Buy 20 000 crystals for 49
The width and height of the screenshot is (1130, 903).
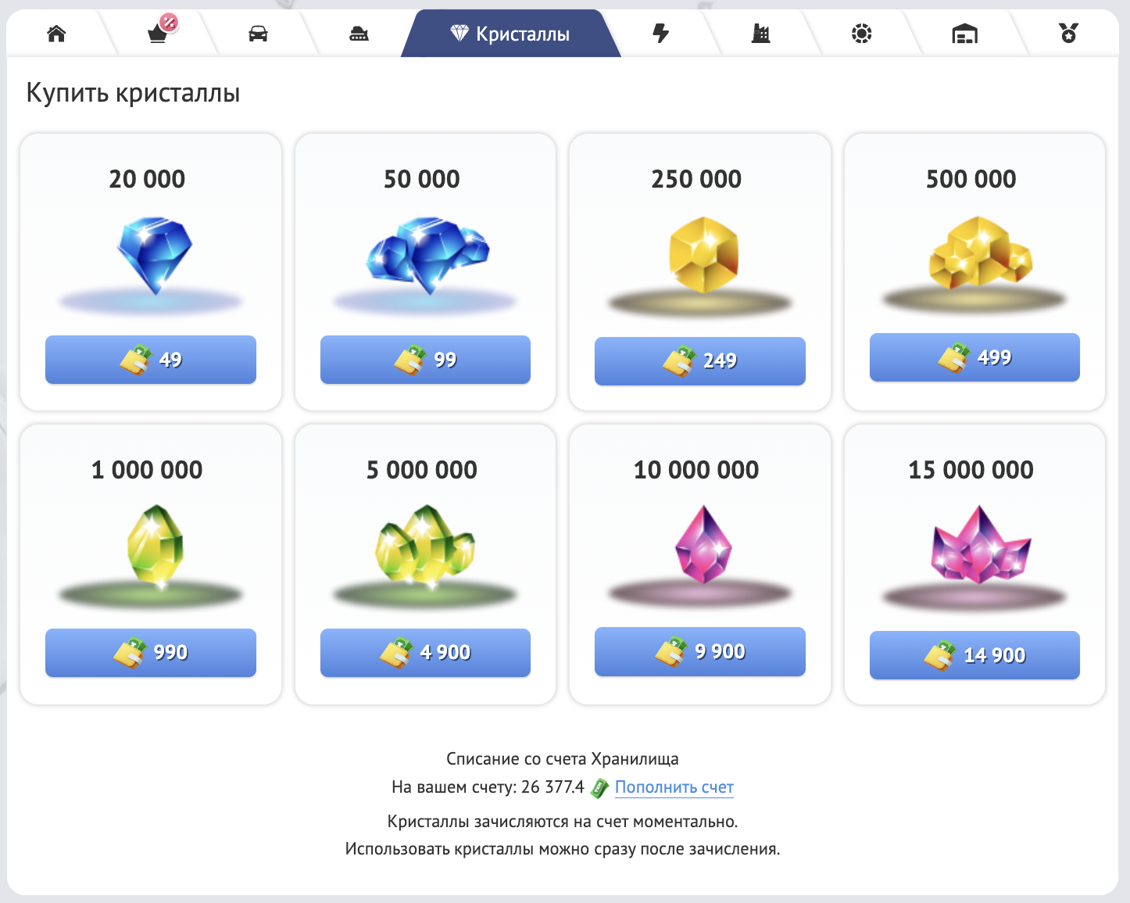[x=151, y=360]
